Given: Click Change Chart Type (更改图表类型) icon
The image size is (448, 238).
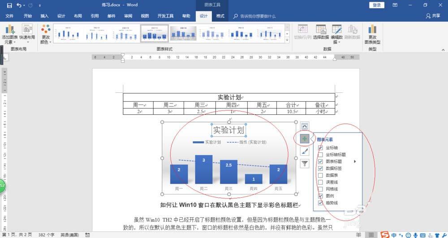Looking at the screenshot, I should [x=372, y=34].
